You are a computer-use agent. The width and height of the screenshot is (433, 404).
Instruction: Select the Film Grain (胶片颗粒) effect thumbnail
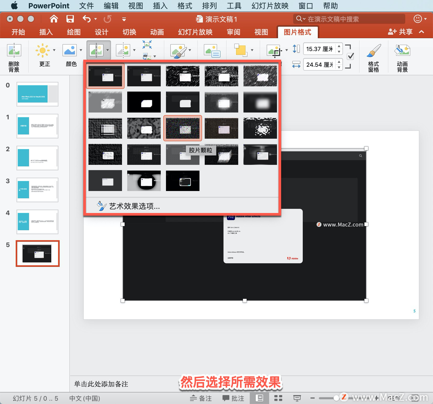pyautogui.click(x=183, y=128)
